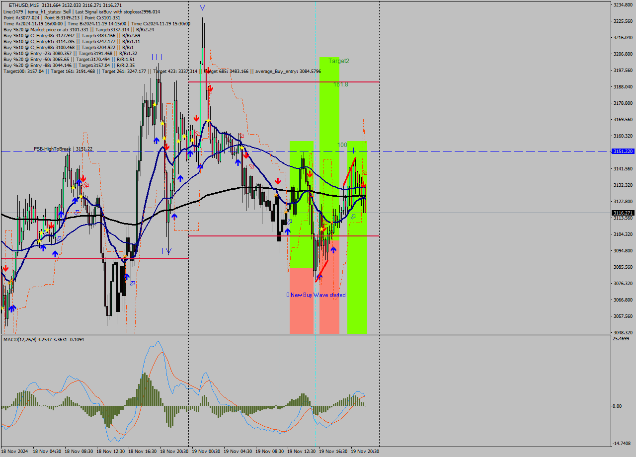
Task: Click the 'Target100: 3157.04' summary line
Action: click(x=162, y=71)
